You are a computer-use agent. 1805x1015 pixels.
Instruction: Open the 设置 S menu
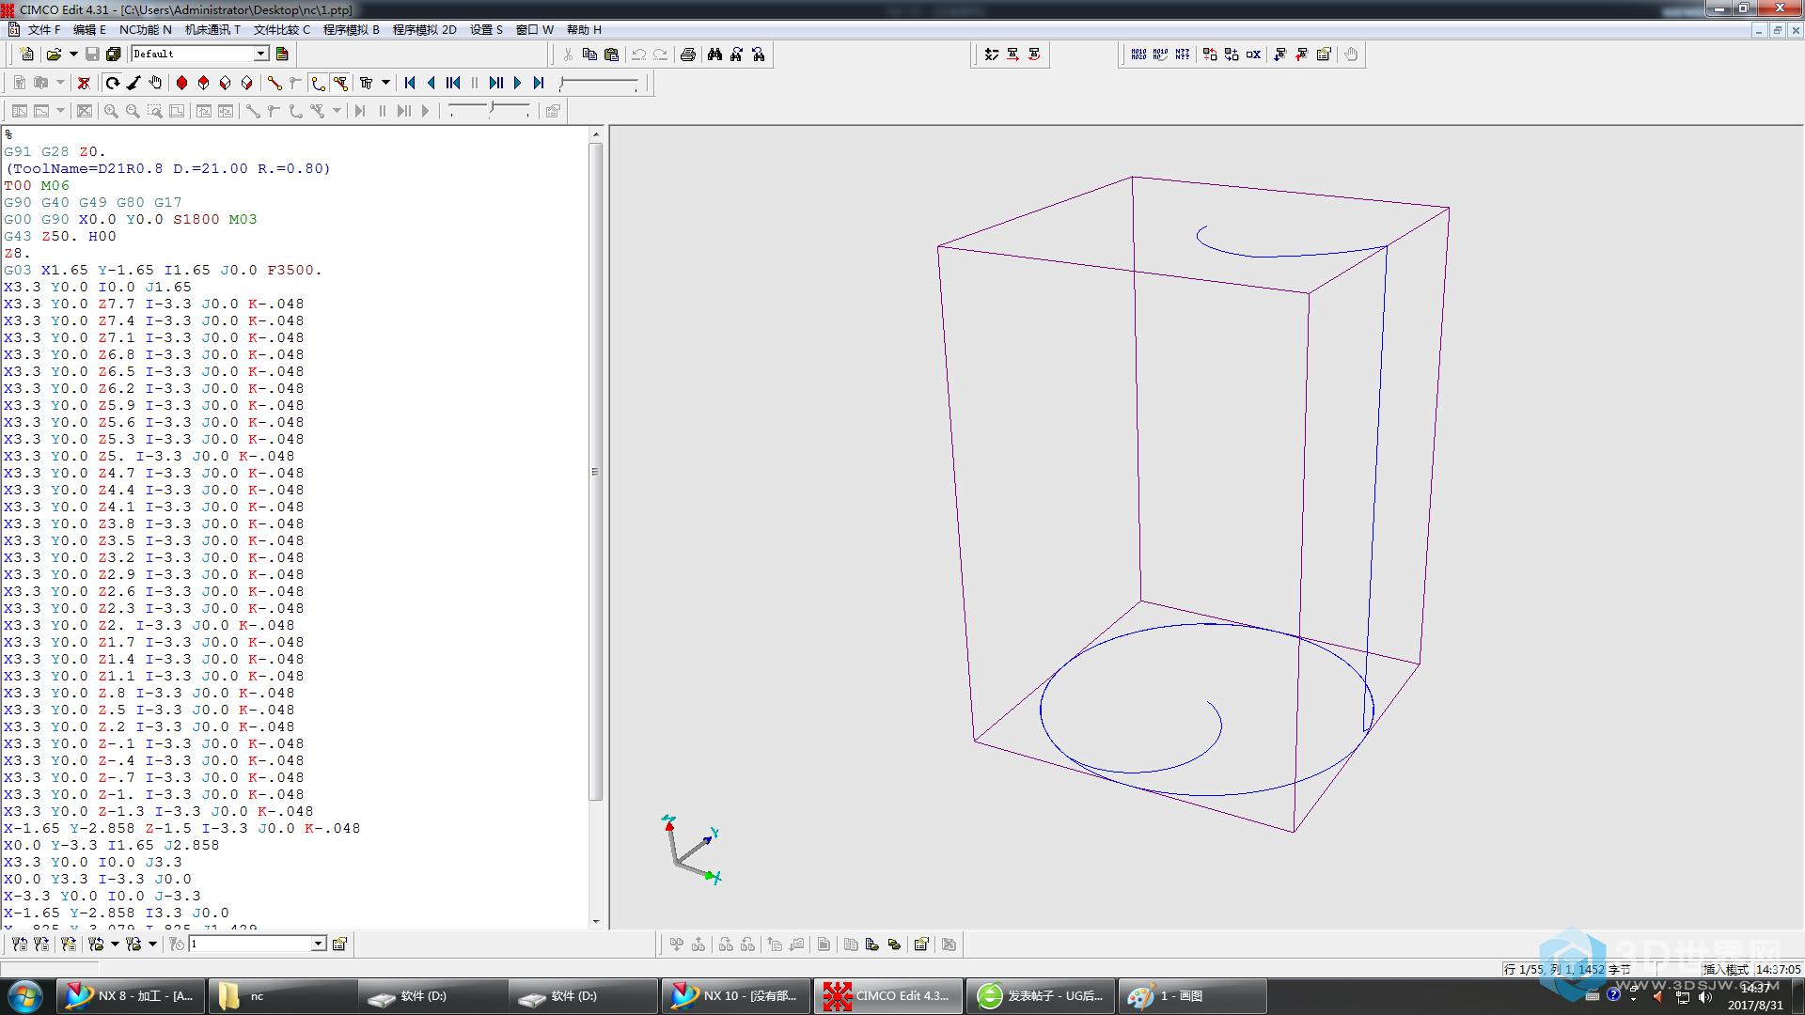point(486,30)
